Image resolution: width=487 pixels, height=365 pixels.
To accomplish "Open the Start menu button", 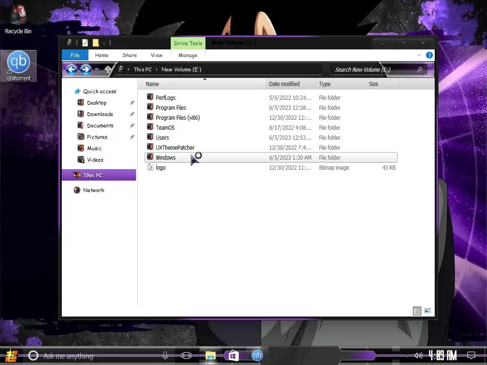I will point(11,356).
